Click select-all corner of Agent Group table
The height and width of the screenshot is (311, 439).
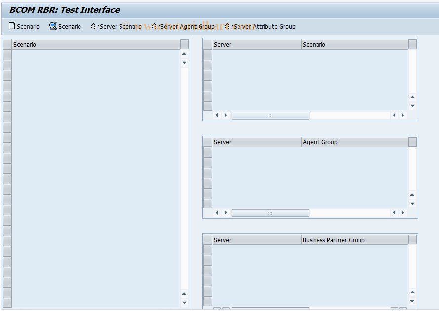(208, 142)
